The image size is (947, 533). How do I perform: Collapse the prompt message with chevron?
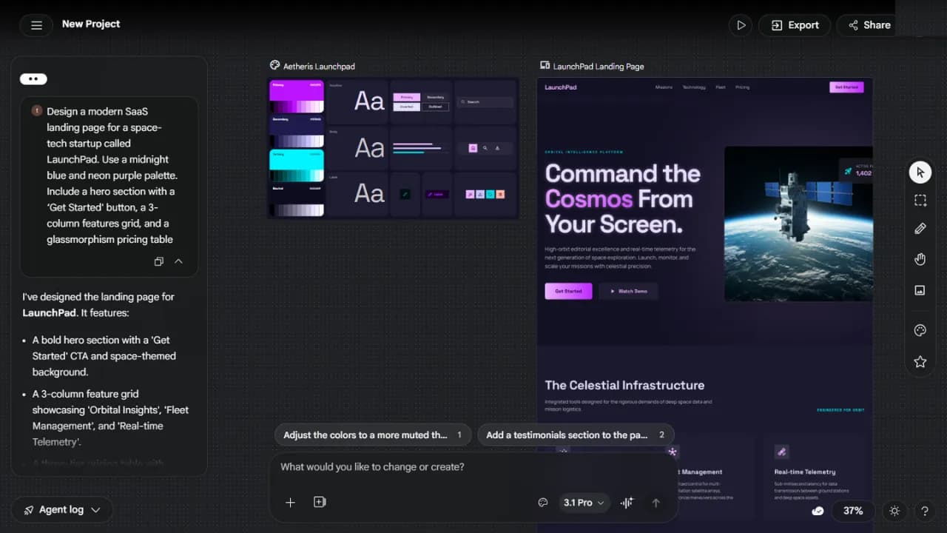pos(178,261)
